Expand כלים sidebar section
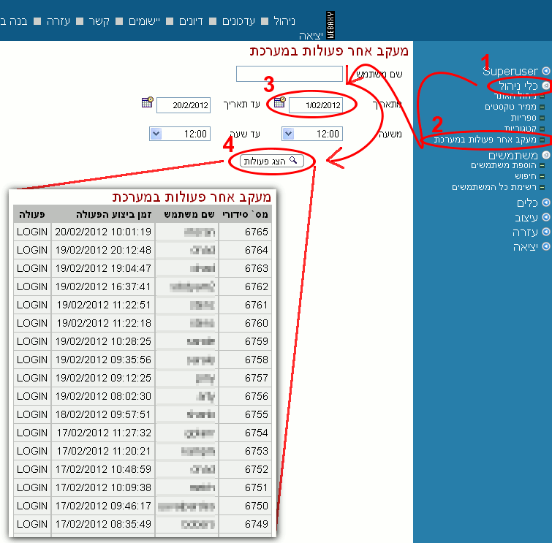Image resolution: width=552 pixels, height=543 pixels. coord(527,202)
